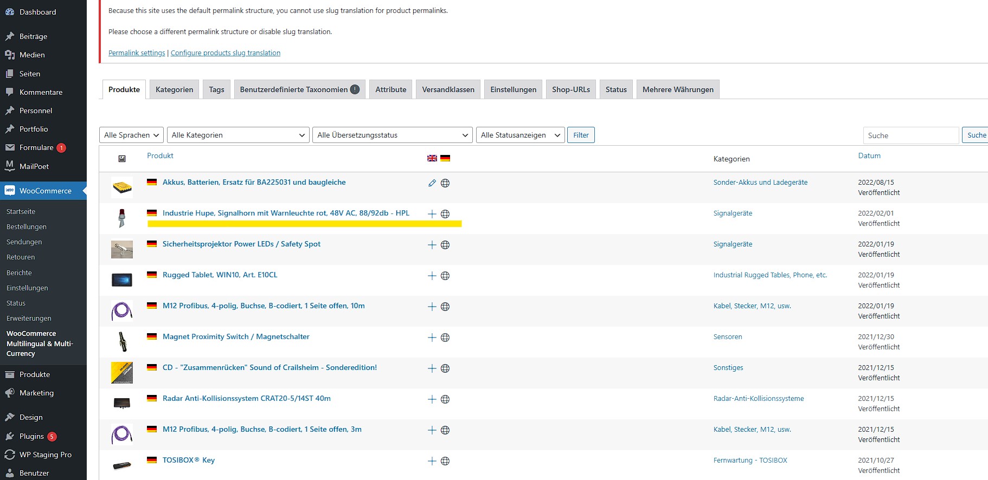Screen dimensions: 988x480
Task: Click the image column header icon
Action: click(x=122, y=159)
